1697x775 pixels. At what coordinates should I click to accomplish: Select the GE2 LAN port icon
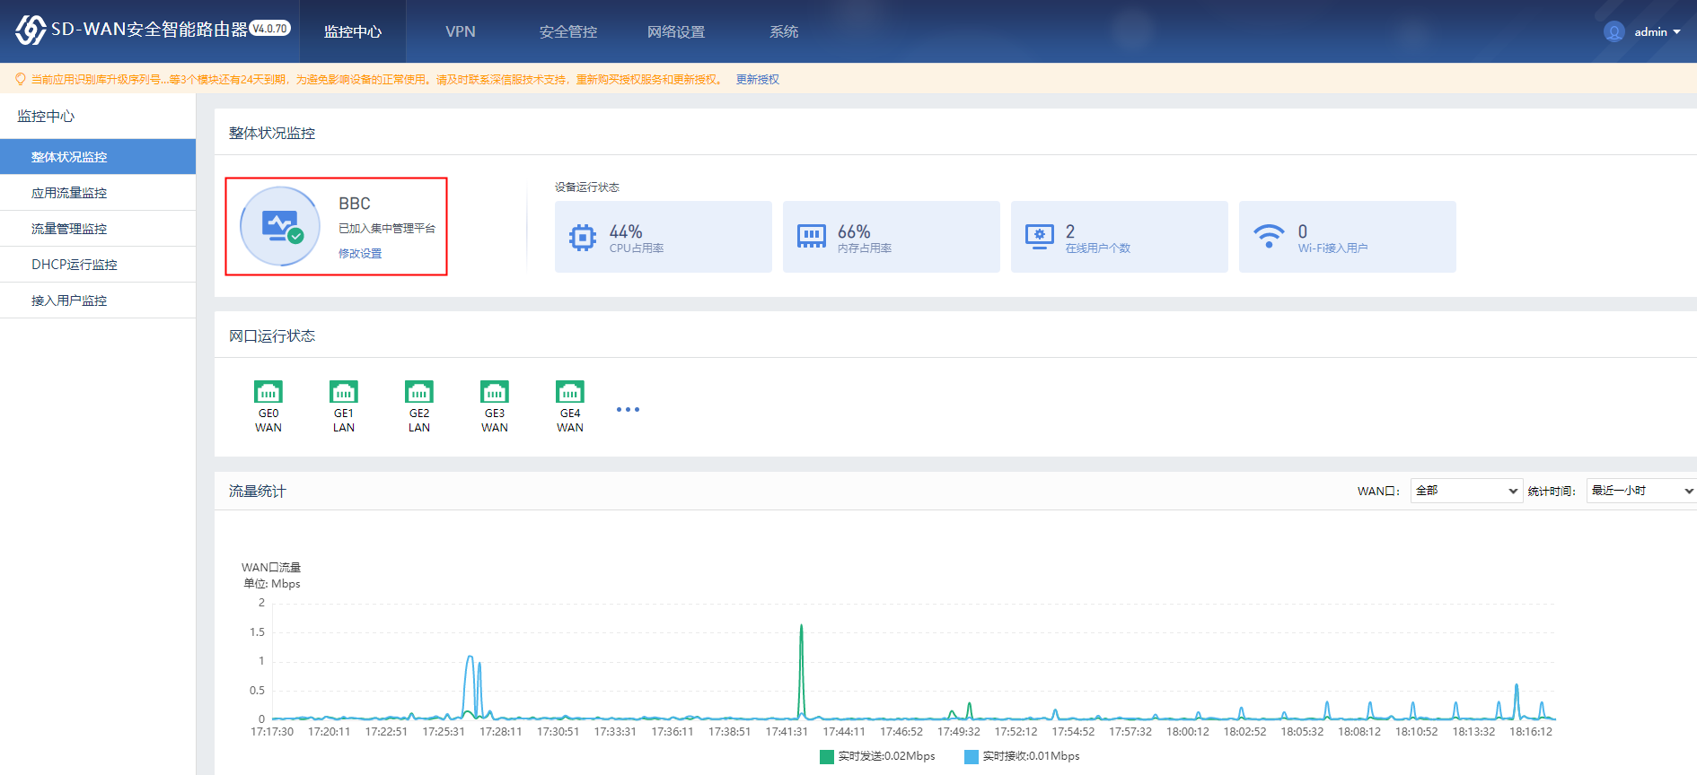(x=419, y=392)
